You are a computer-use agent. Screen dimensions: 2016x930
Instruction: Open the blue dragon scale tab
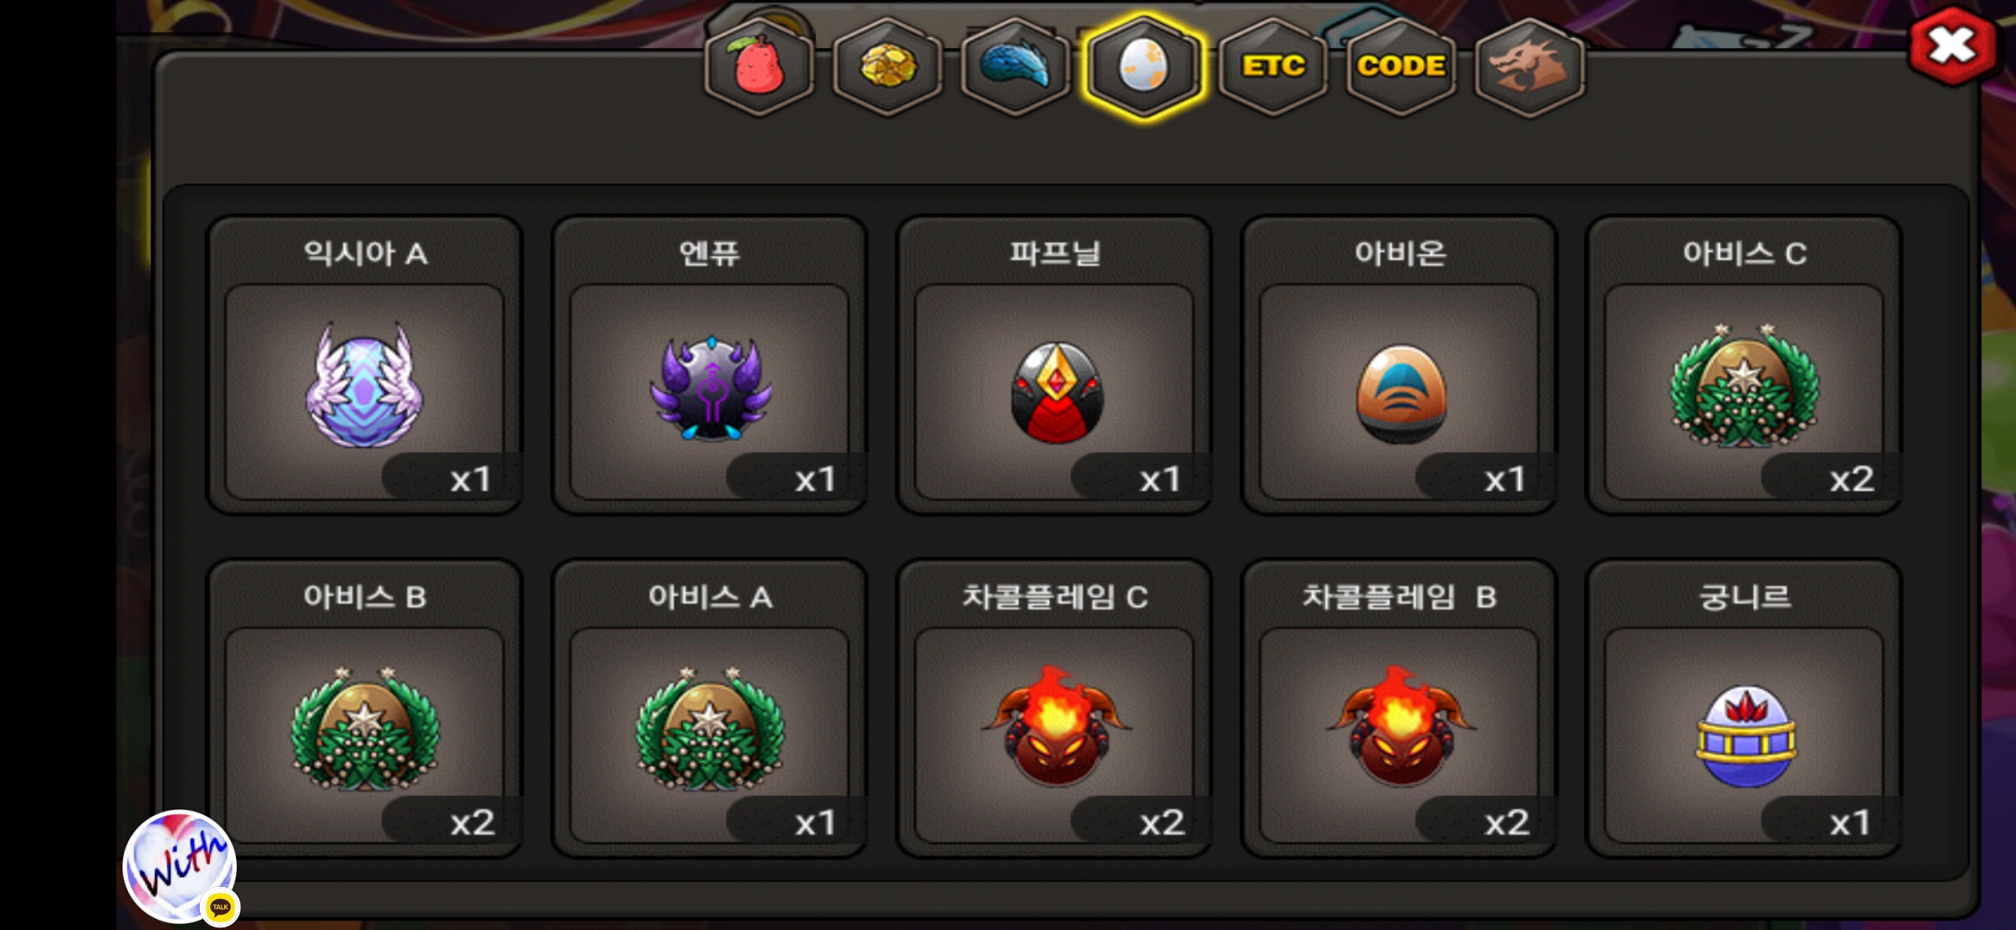click(1016, 66)
